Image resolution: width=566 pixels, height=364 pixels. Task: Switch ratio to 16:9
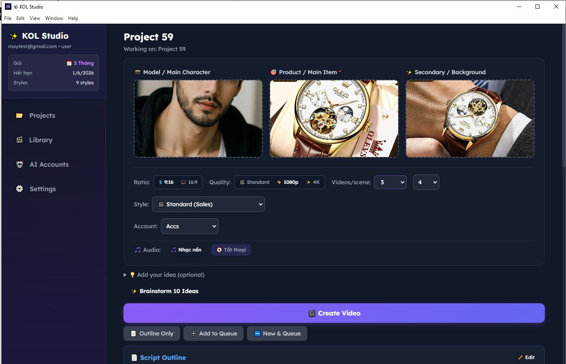(x=189, y=182)
